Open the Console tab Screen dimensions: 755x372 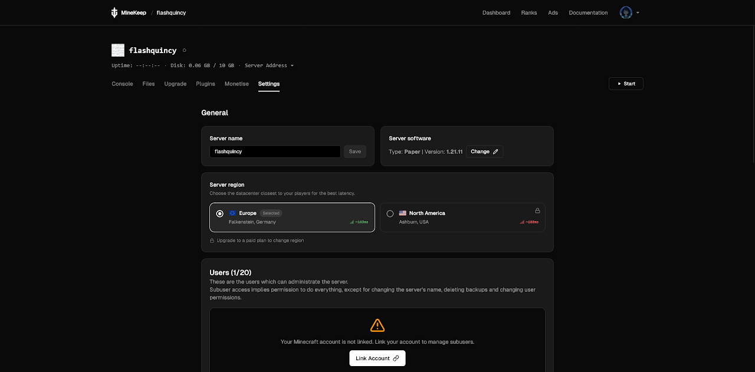tap(122, 84)
